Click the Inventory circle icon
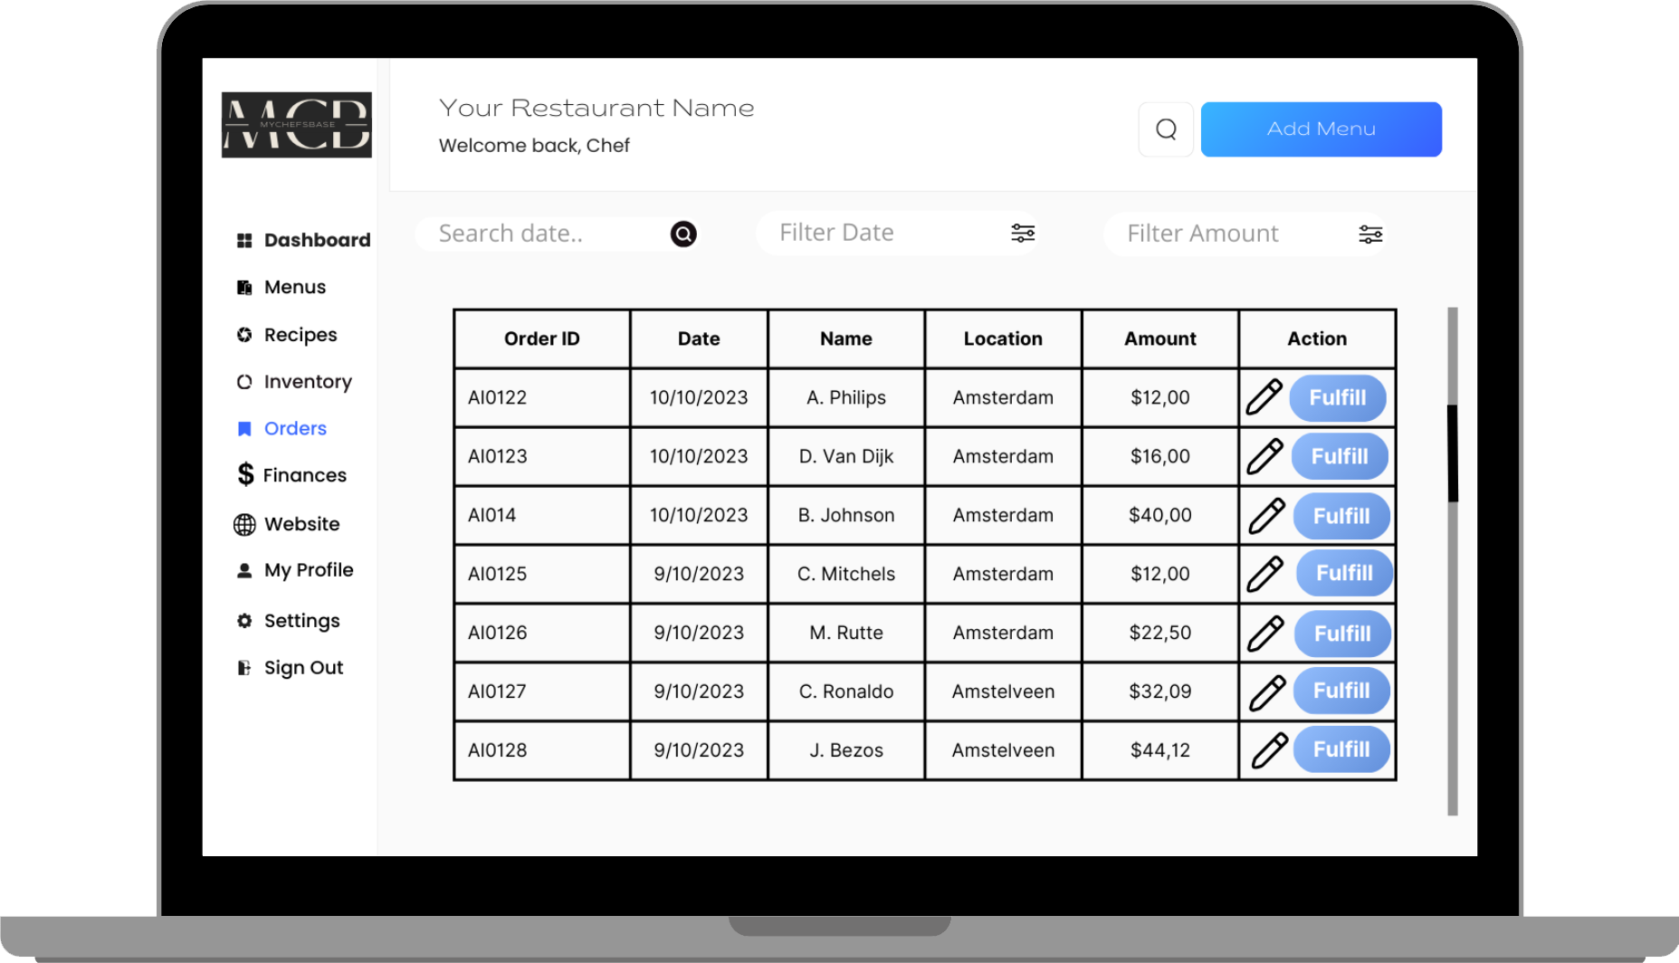Viewport: 1679px width, 963px height. tap(244, 382)
